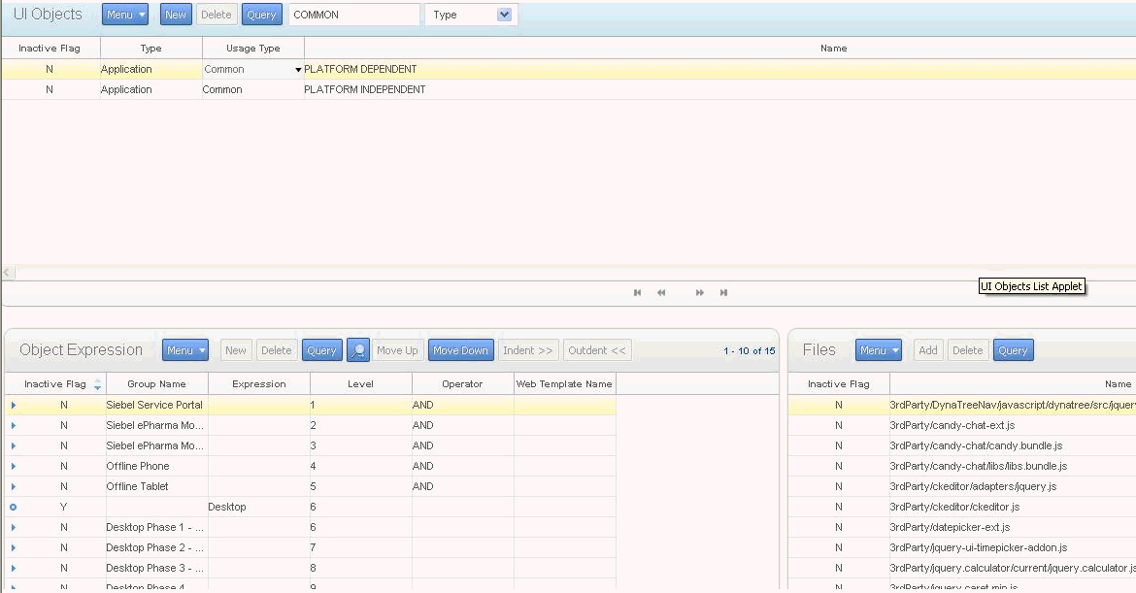Viewport: 1136px width, 593px height.
Task: Click Inactive Flag header in Files applet
Action: tap(838, 384)
